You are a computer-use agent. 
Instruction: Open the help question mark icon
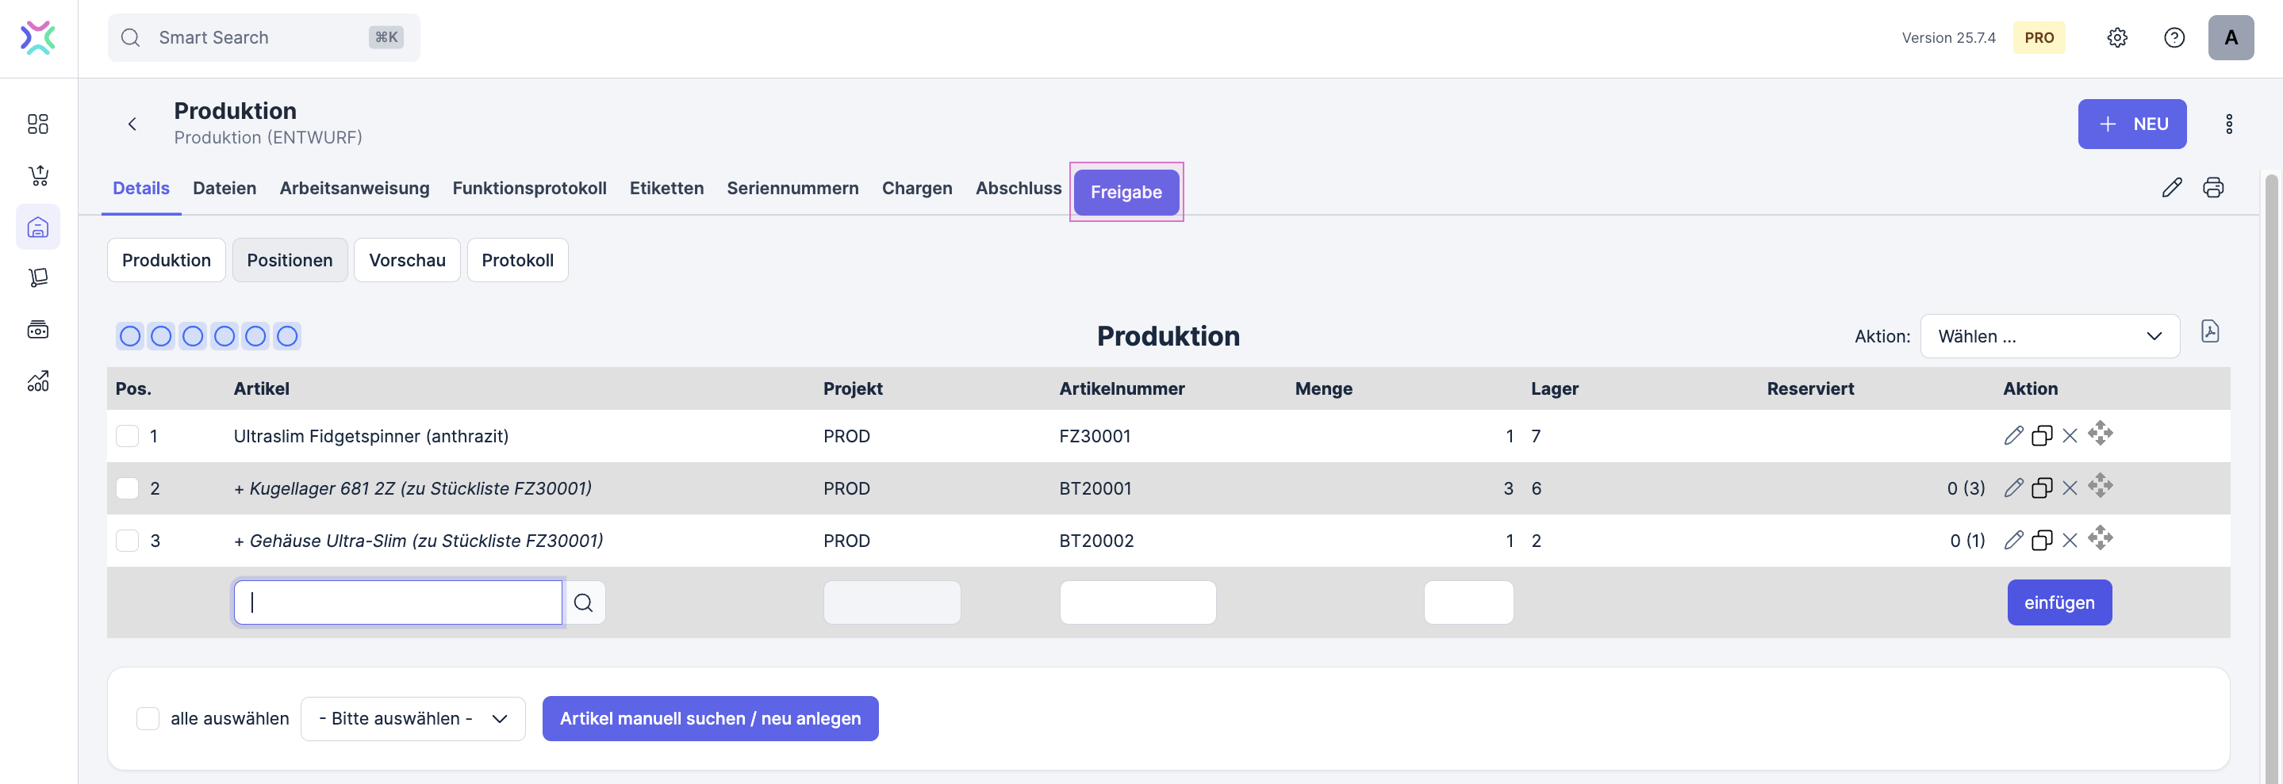[x=2173, y=37]
